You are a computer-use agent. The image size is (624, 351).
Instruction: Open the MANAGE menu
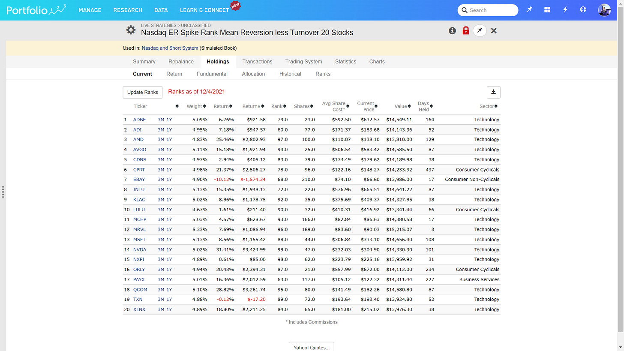click(x=90, y=10)
